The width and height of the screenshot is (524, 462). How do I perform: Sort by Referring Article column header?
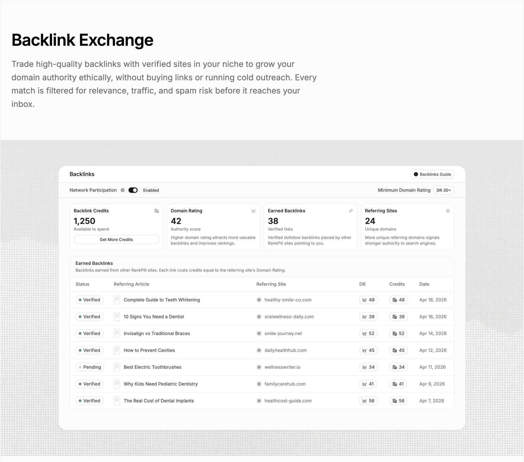click(131, 284)
